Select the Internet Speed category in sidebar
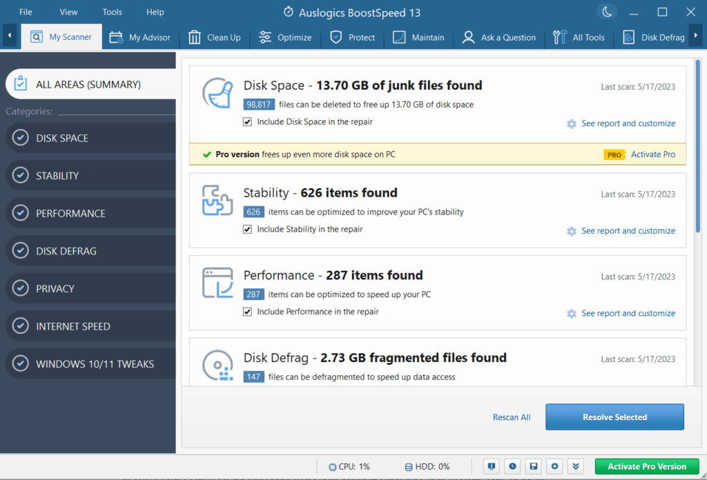The height and width of the screenshot is (480, 707). (72, 326)
